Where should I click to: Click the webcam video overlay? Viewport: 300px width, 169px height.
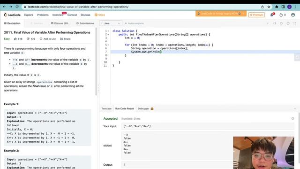point(263,153)
